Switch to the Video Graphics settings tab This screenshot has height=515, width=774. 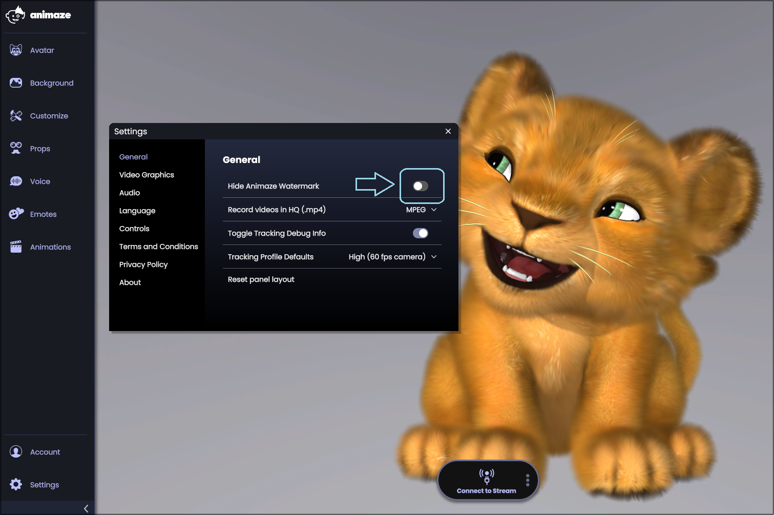147,175
